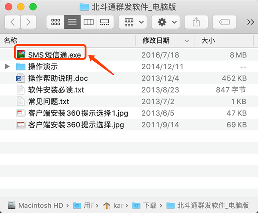The height and width of the screenshot is (213, 258).
Task: Click the 8 MB size cell
Action: 238,55
